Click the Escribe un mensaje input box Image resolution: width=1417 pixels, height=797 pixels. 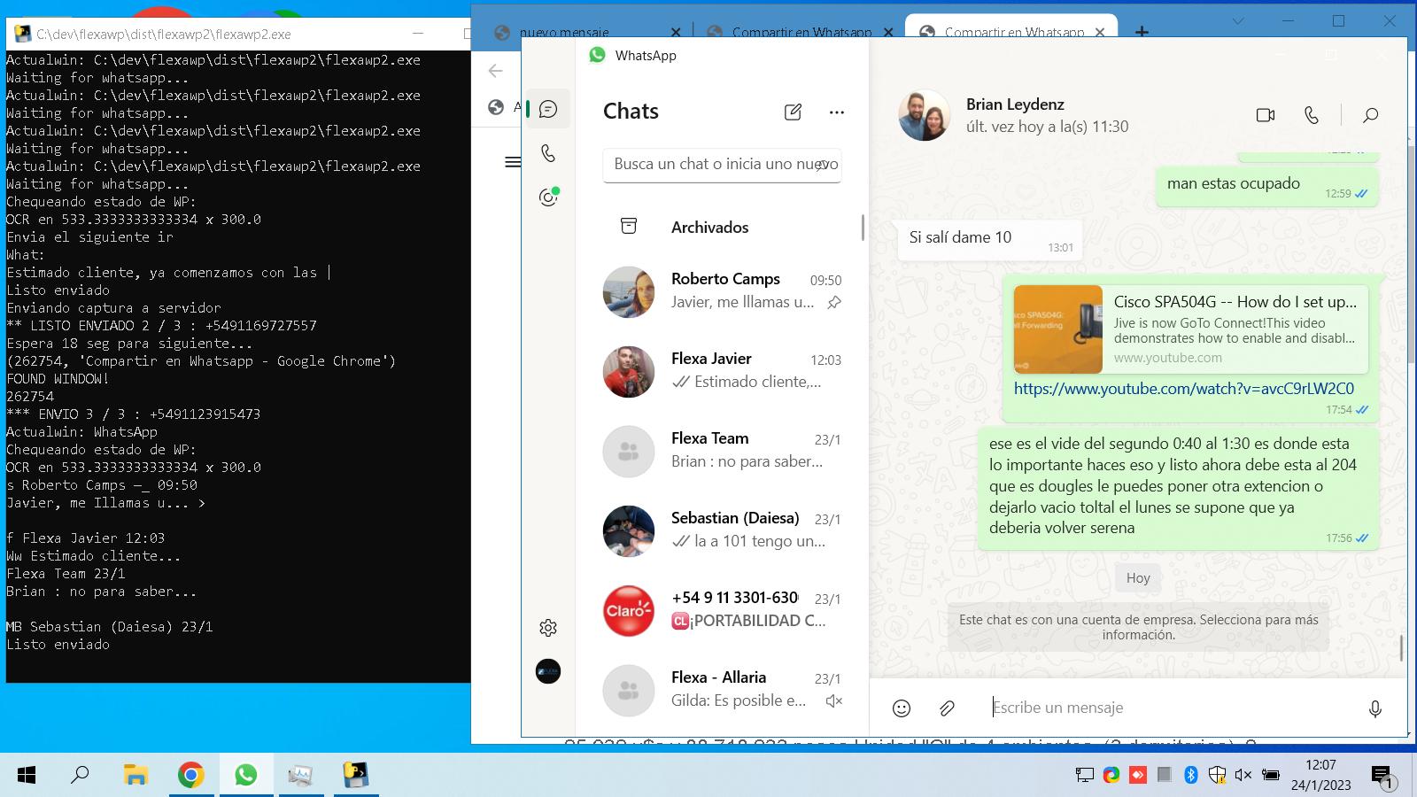tap(1169, 708)
